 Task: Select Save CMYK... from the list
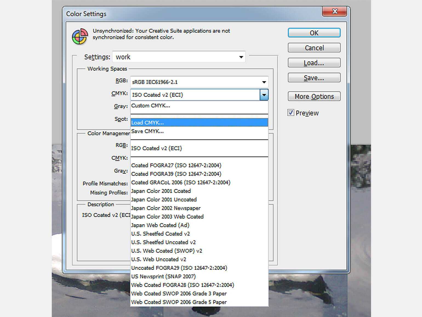click(147, 131)
